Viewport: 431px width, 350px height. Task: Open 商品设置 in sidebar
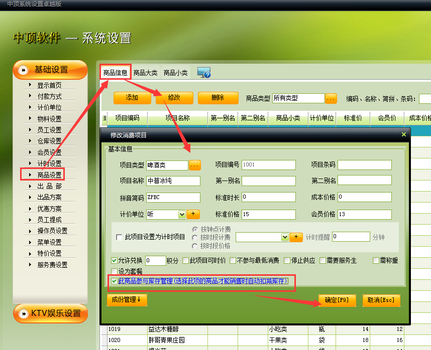pos(49,174)
